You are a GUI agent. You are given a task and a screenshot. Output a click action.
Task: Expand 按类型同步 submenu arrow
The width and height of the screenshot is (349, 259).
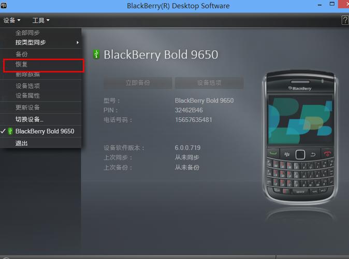click(x=78, y=42)
